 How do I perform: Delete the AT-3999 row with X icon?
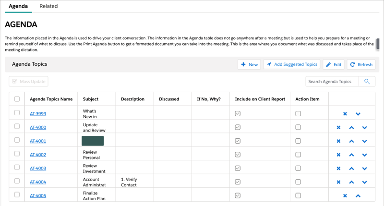[x=345, y=114]
